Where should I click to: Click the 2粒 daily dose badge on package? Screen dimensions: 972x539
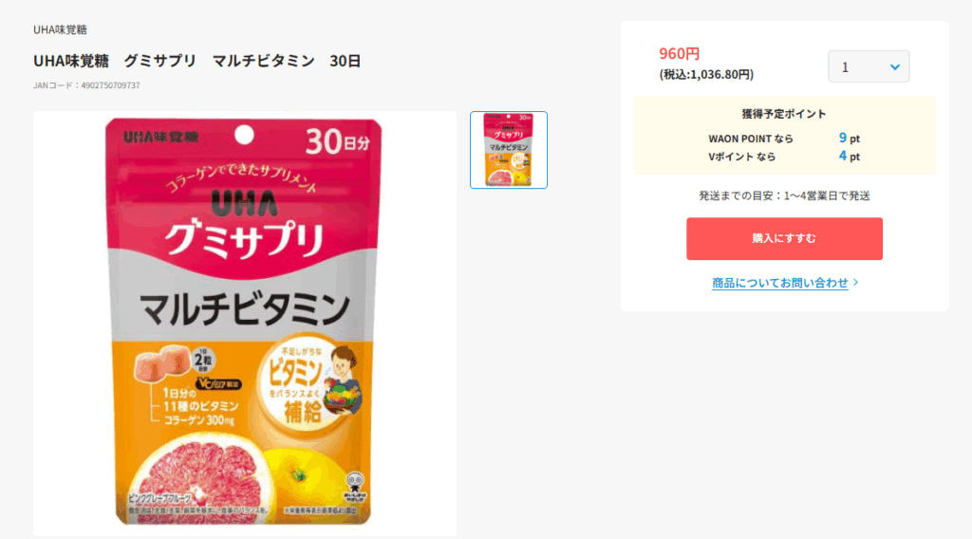tap(203, 360)
